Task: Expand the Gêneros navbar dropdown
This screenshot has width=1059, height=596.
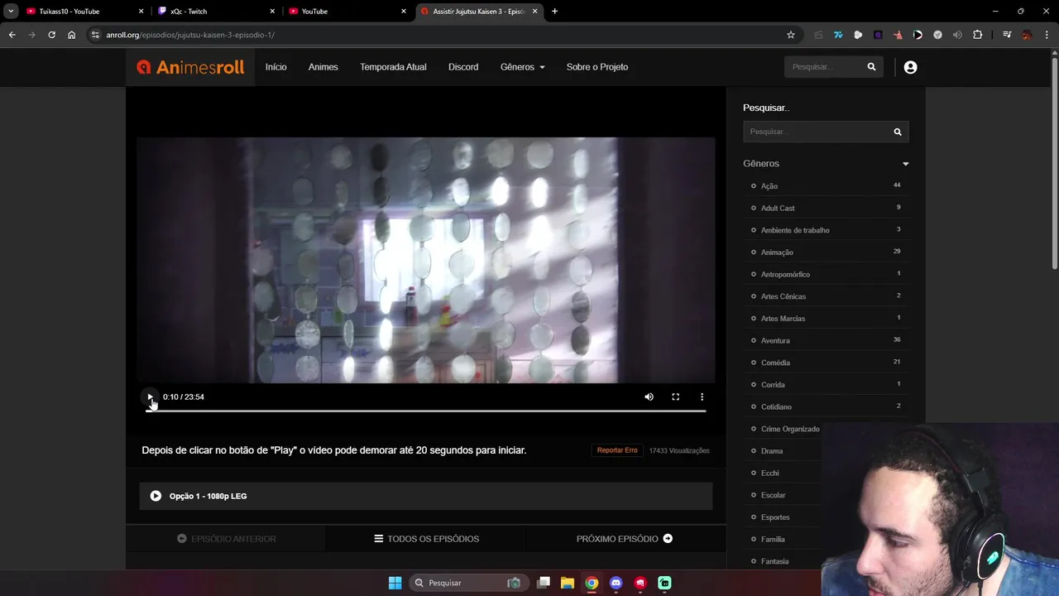Action: pyautogui.click(x=522, y=67)
